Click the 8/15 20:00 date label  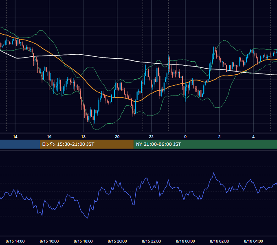coord(117,241)
